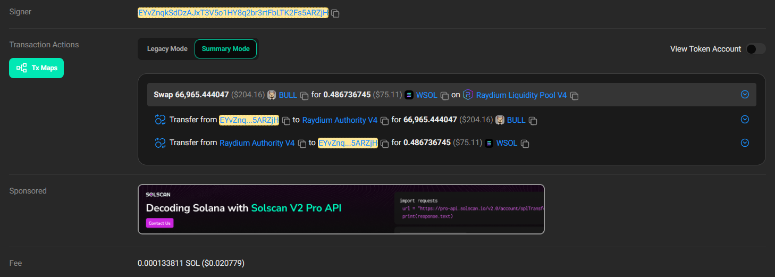This screenshot has height=277, width=775.
Task: Click Contact Us in the sponsored banner
Action: 159,223
